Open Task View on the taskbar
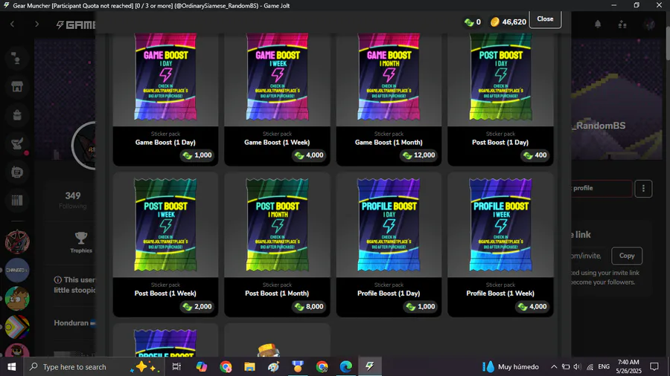670x376 pixels. point(176,366)
